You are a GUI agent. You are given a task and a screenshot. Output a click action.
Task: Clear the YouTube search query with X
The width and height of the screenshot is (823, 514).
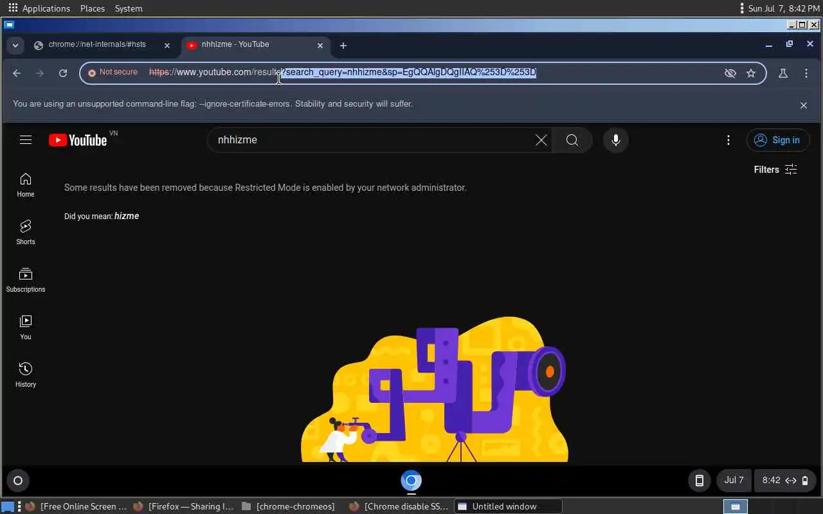[x=541, y=140]
